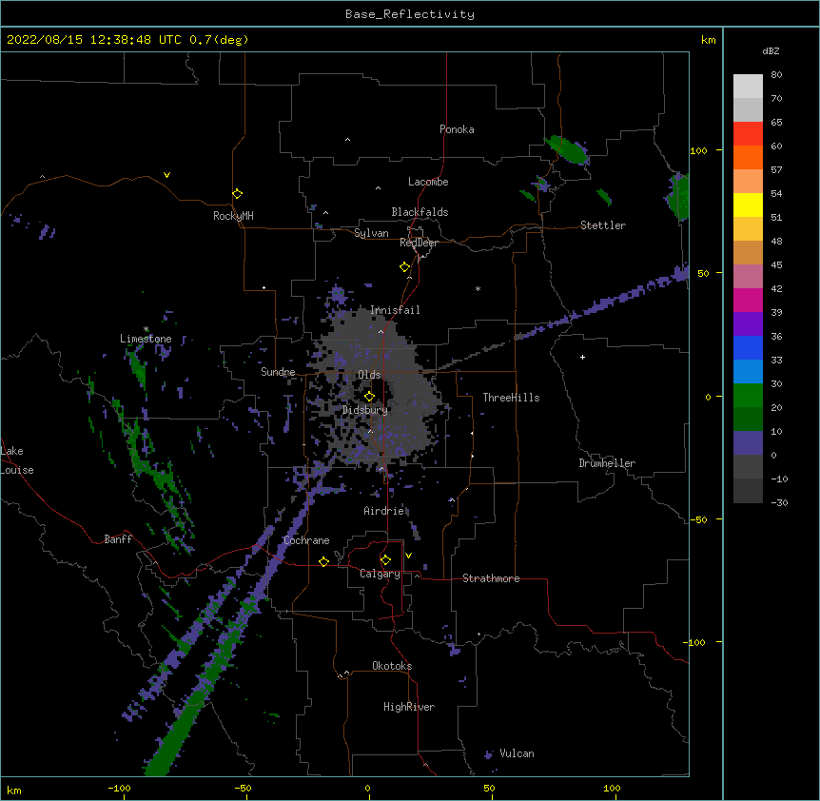
Task: Click the Innisfail city label
Action: (395, 310)
